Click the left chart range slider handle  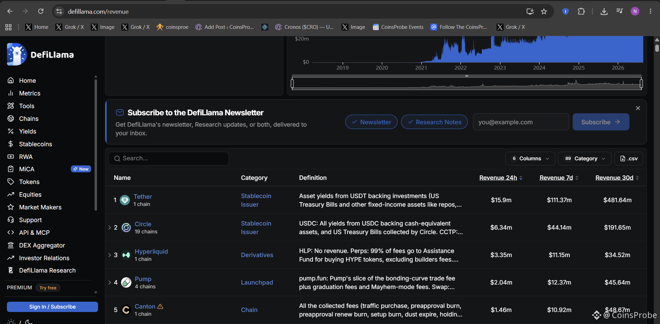(x=292, y=83)
